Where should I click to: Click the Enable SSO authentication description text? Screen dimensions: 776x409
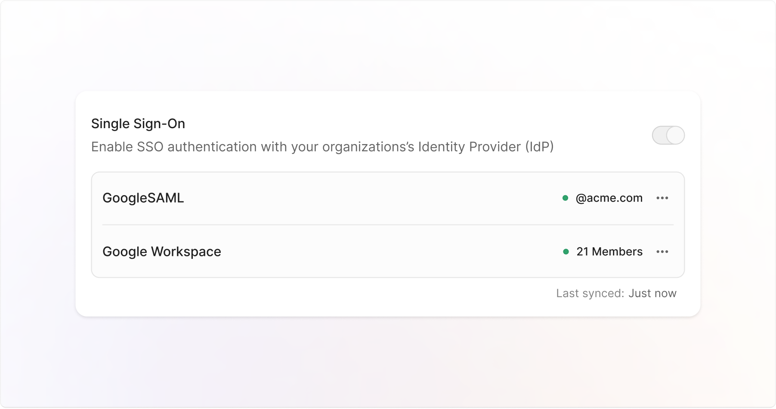(x=322, y=147)
